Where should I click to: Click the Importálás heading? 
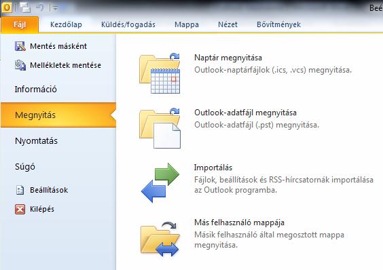click(x=213, y=168)
